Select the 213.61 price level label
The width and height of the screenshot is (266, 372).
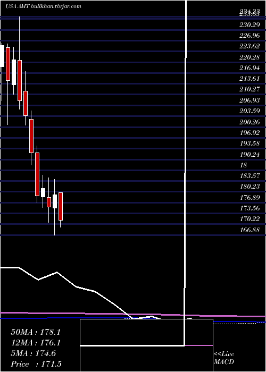click(250, 79)
